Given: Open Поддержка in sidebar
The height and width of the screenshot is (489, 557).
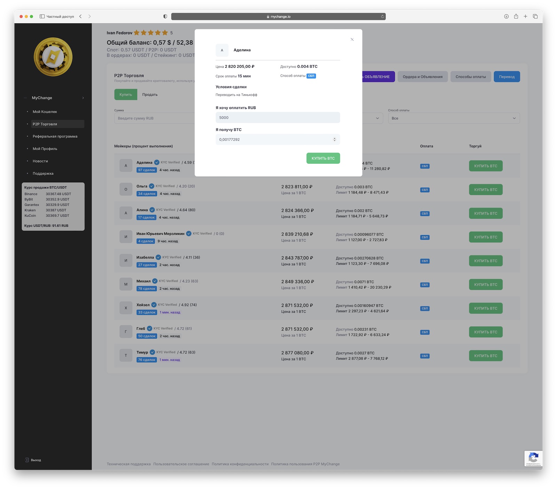Looking at the screenshot, I should 43,173.
